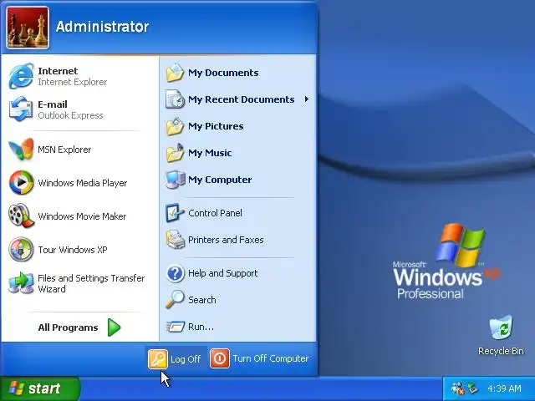Click the Printers and Faxes icon

(175, 240)
